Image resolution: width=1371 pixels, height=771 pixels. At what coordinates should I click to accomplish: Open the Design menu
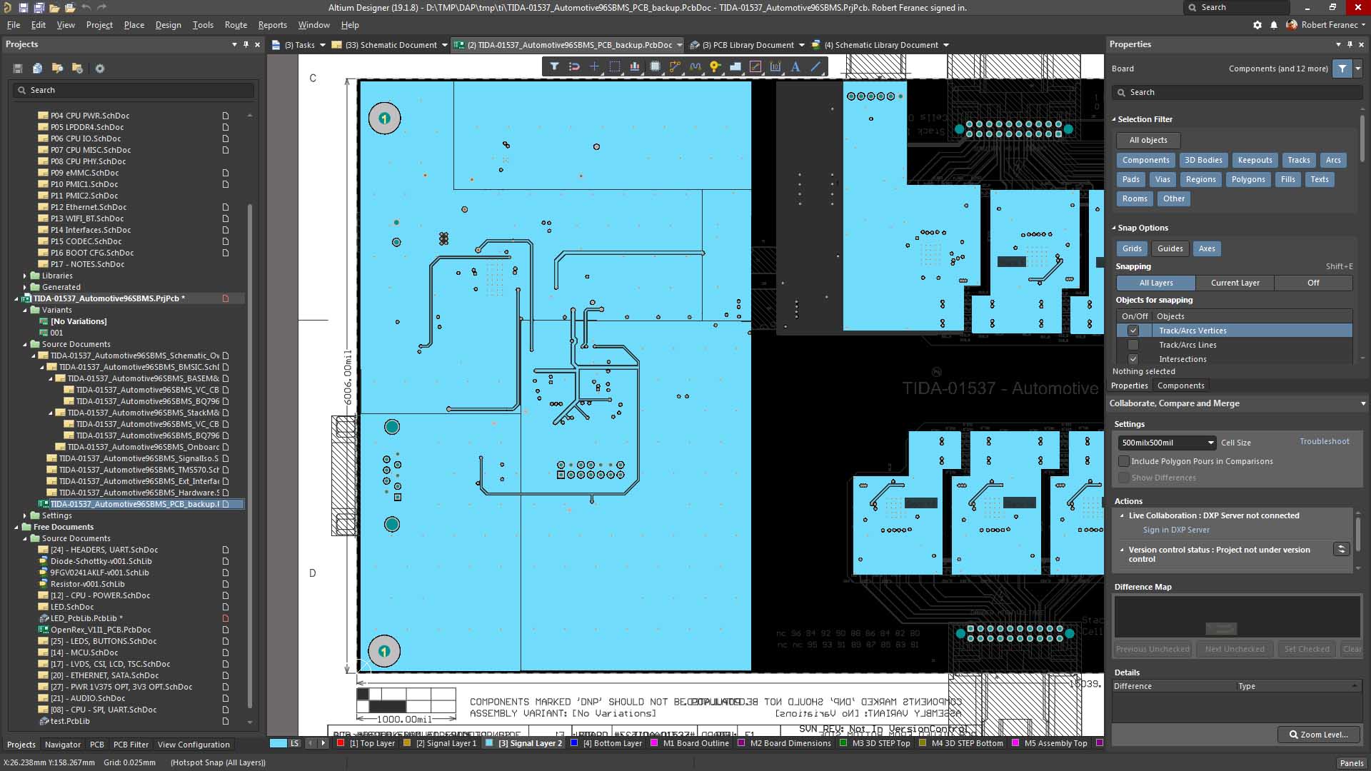(168, 25)
